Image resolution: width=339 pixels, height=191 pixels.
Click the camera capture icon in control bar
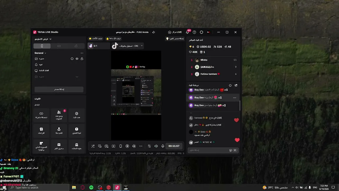tap(106, 146)
